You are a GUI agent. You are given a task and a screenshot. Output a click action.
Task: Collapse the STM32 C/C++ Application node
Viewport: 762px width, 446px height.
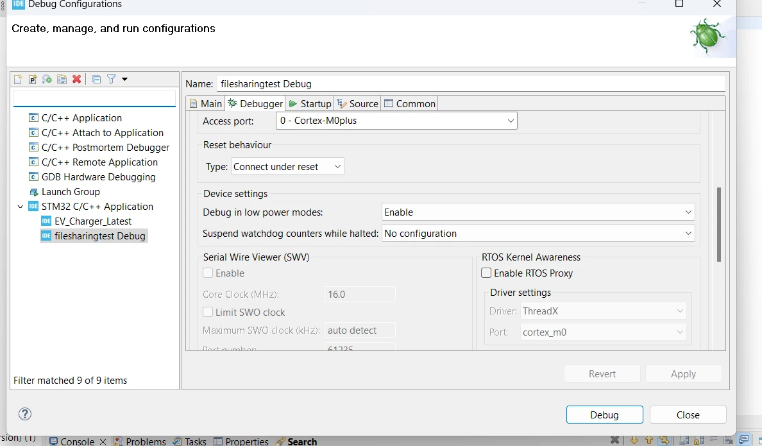tap(20, 207)
